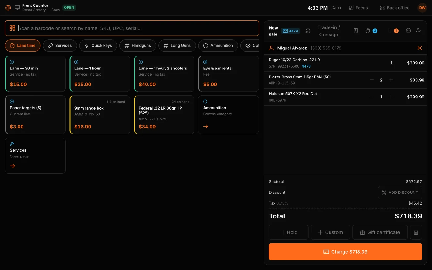The width and height of the screenshot is (432, 270).
Task: Open the cash drawer inbox icon
Action: pyautogui.click(x=408, y=31)
